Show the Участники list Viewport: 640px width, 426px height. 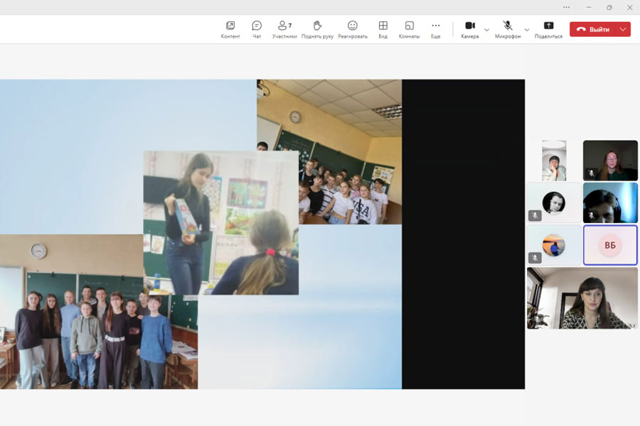point(284,29)
